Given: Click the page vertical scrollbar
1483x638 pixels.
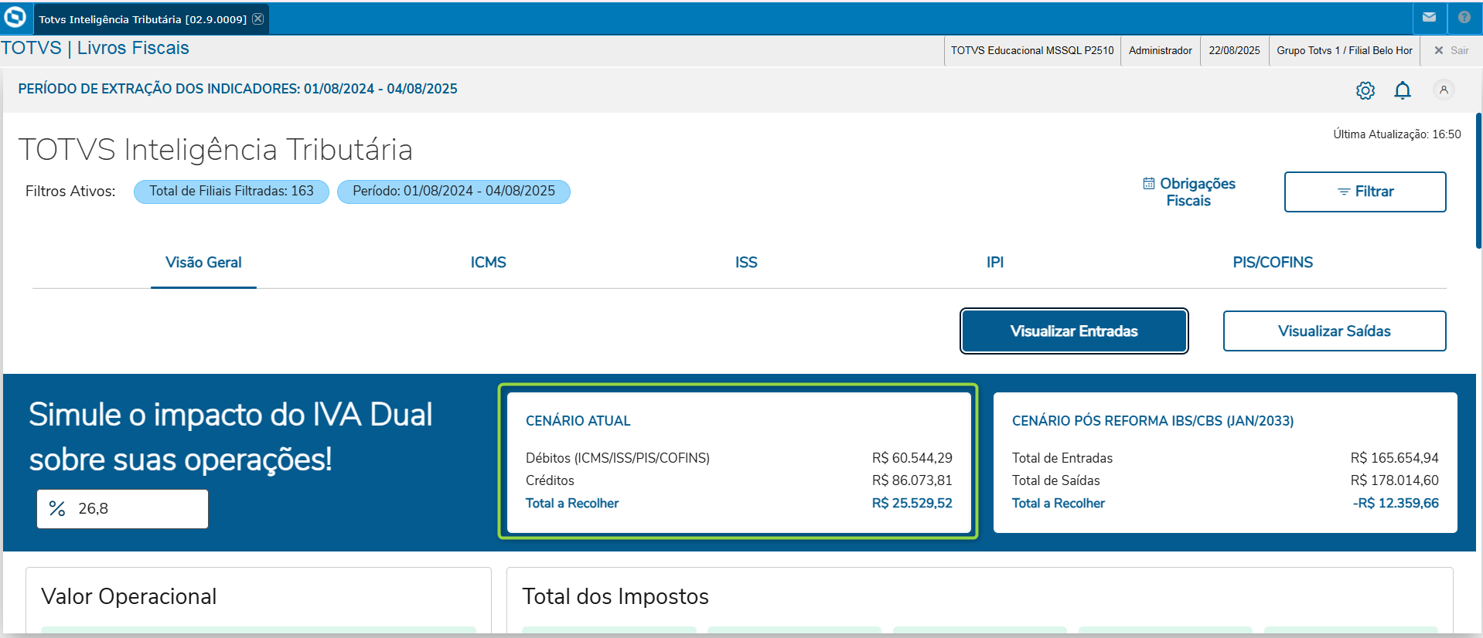Looking at the screenshot, I should pos(1478,181).
